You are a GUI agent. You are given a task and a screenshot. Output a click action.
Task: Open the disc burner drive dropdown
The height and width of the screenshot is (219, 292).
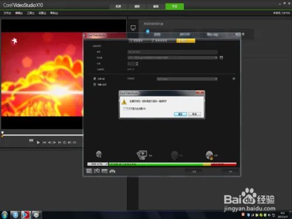[x=172, y=58]
